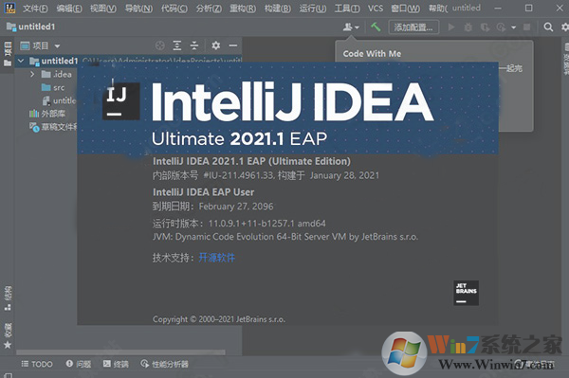Click the green Run arrow icon
The image size is (569, 378).
tap(451, 27)
